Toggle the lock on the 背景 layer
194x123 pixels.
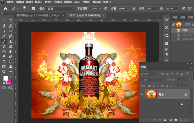[x=185, y=94]
